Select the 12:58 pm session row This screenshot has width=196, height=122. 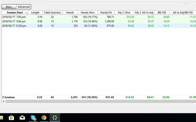coord(99,26)
